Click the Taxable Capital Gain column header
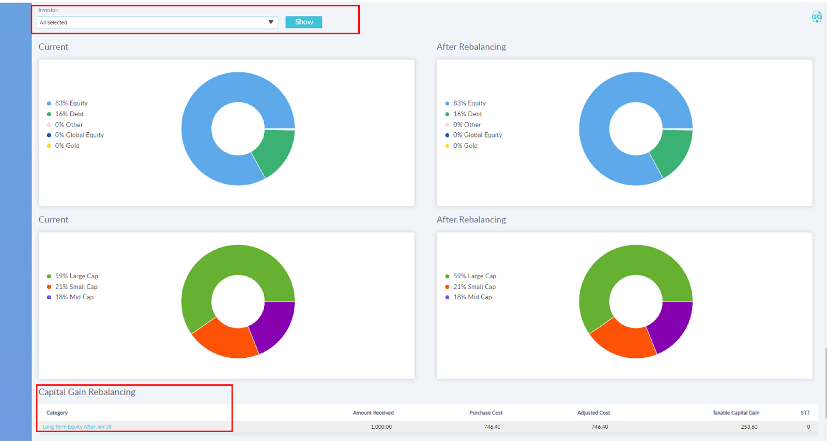Image resolution: width=827 pixels, height=441 pixels. (x=736, y=413)
